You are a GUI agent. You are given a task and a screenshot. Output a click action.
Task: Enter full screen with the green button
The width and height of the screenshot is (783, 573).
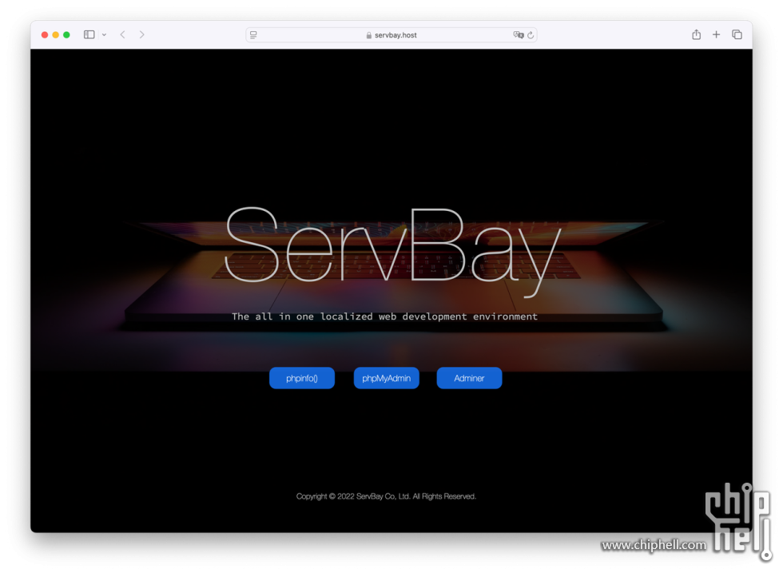[x=66, y=34]
